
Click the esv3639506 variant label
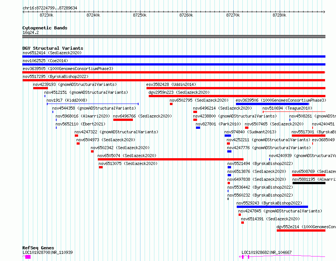coord(281,100)
